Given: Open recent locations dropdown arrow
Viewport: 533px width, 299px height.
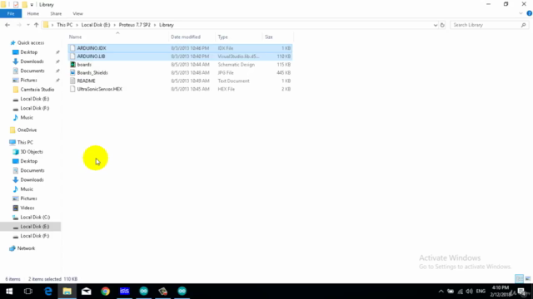Looking at the screenshot, I should [x=27, y=25].
